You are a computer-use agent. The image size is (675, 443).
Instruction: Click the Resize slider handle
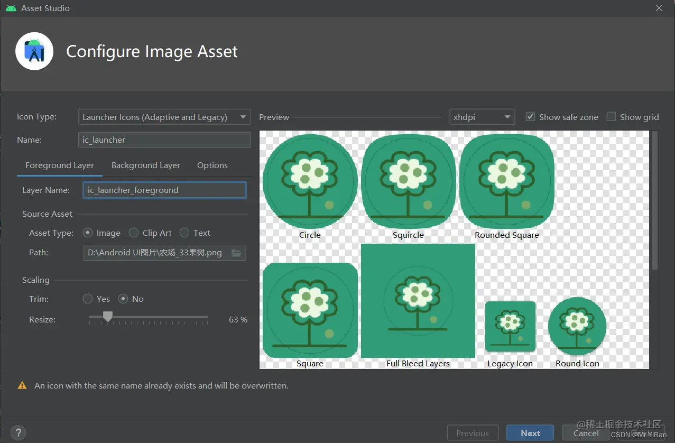click(x=108, y=317)
